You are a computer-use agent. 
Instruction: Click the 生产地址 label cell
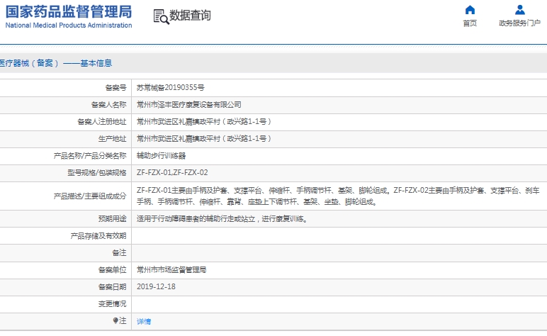pos(113,139)
